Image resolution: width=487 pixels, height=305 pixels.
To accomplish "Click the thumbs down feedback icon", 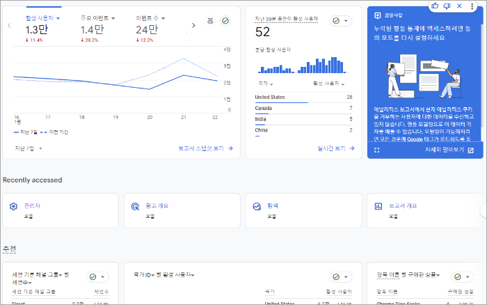I will 447,6.
